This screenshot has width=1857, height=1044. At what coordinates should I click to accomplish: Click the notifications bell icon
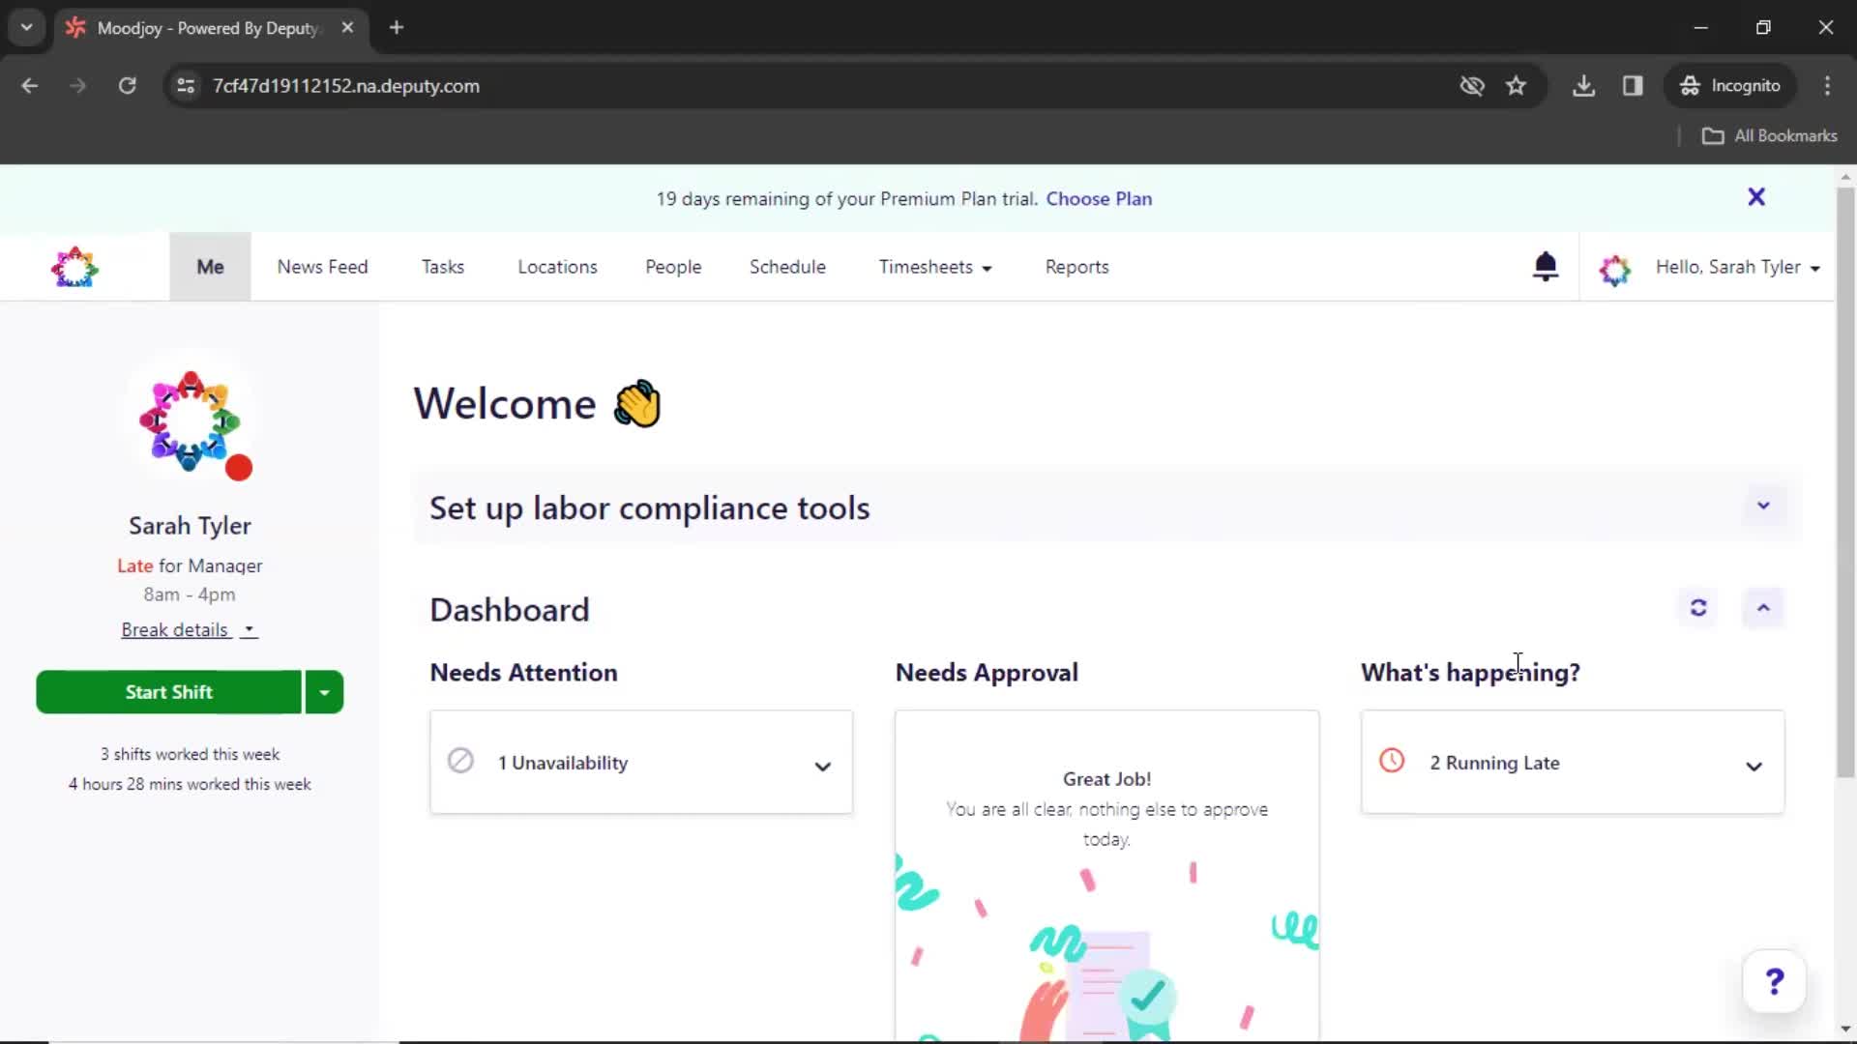click(x=1546, y=267)
